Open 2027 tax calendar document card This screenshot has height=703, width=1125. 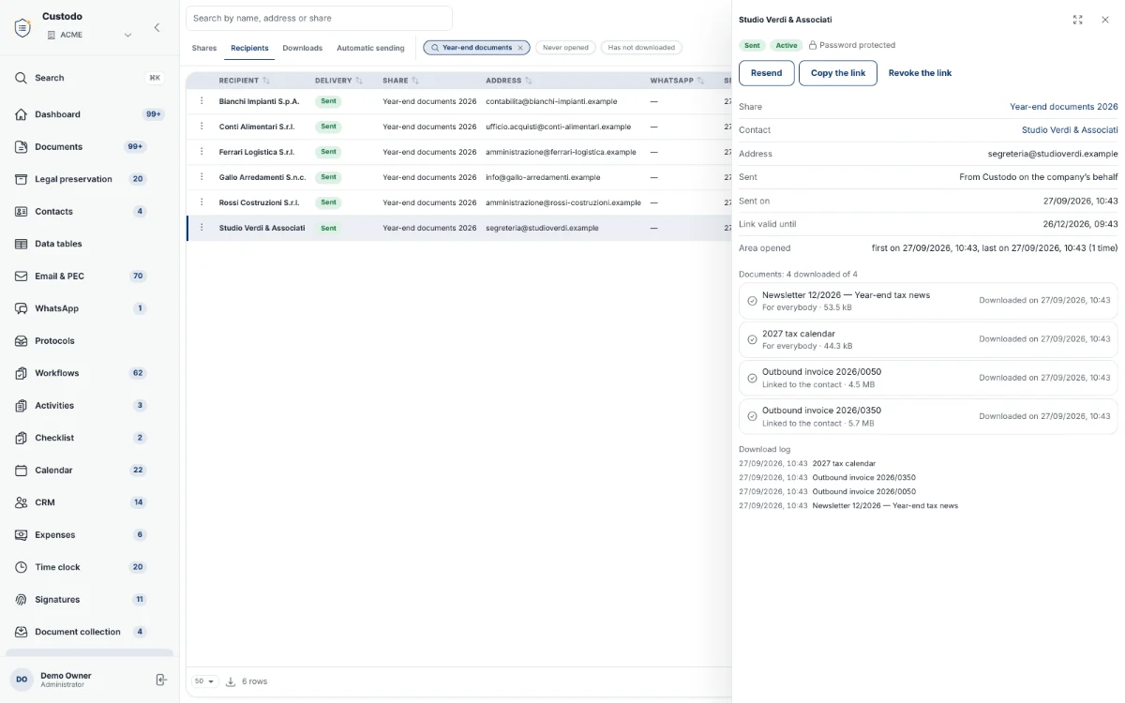928,339
